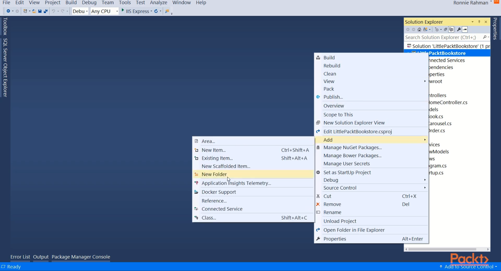Click the Set as StartUp Project gear icon
This screenshot has height=271, width=501.
tap(318, 172)
